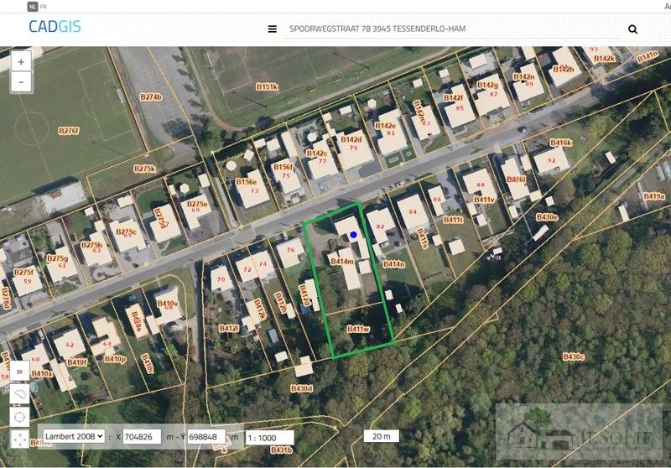The width and height of the screenshot is (671, 468).
Task: Click parcel label B151k
Action: coord(267,87)
